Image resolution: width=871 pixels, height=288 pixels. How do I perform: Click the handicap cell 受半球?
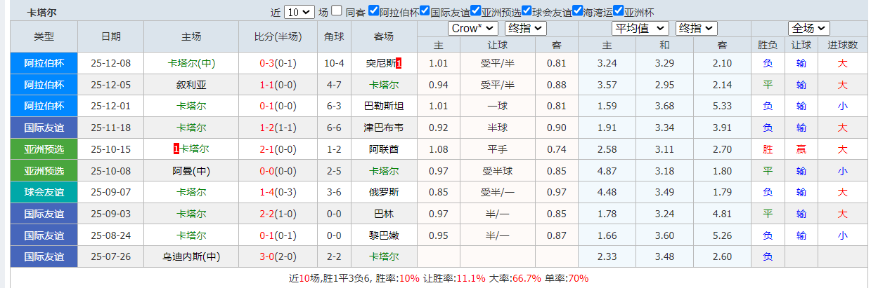tap(497, 171)
